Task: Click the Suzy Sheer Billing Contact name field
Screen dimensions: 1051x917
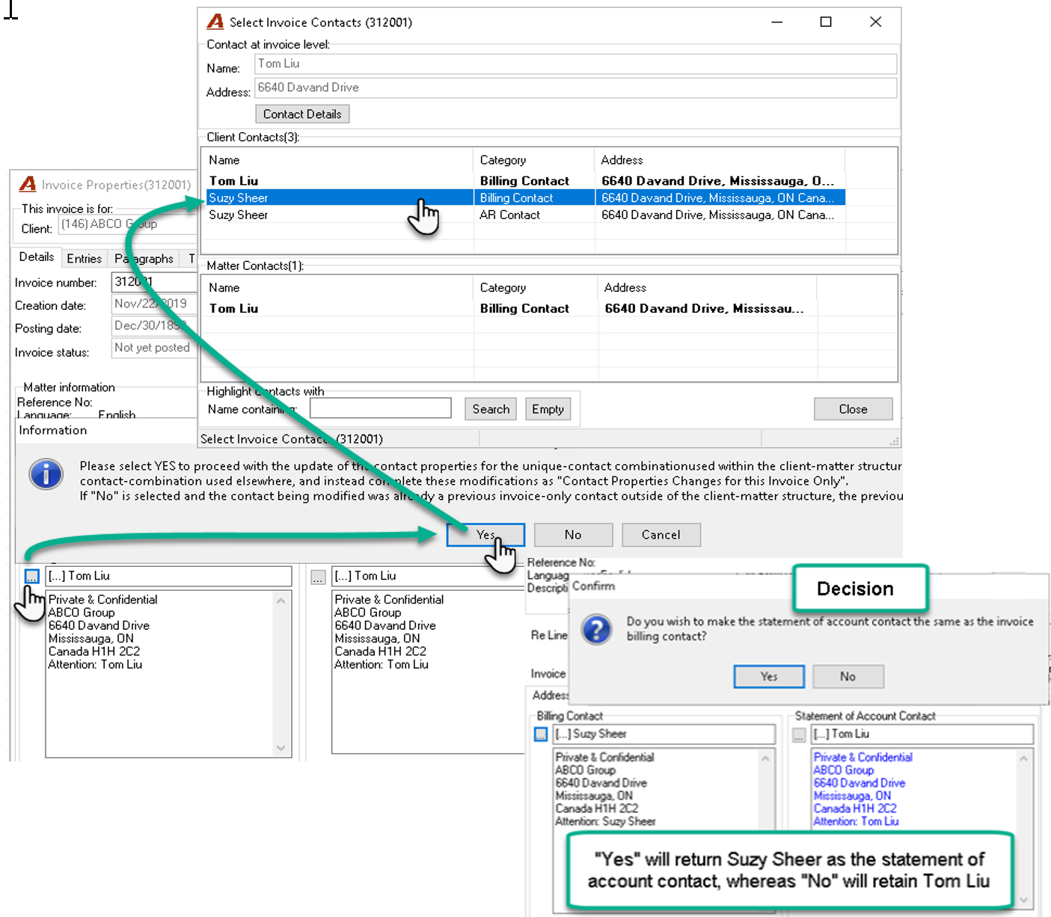Action: 664,734
